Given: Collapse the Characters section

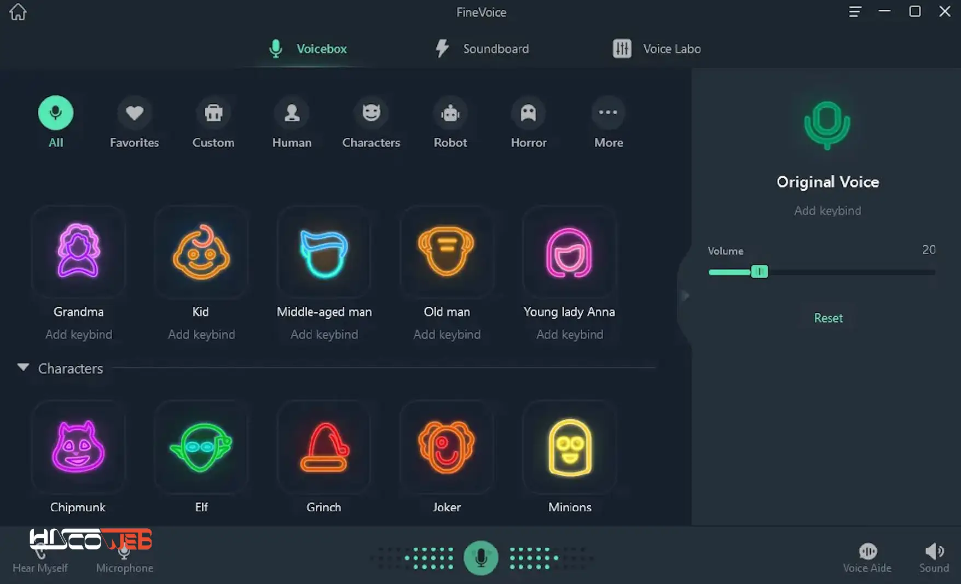Looking at the screenshot, I should point(23,367).
